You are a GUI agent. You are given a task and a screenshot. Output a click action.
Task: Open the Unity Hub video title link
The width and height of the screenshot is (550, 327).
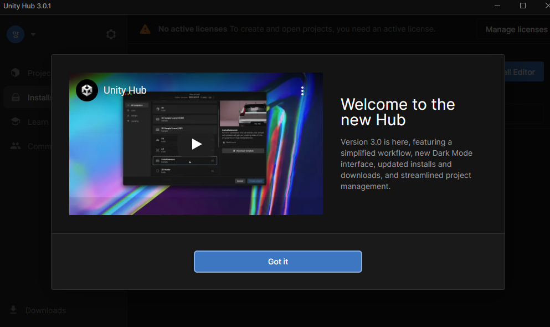125,90
